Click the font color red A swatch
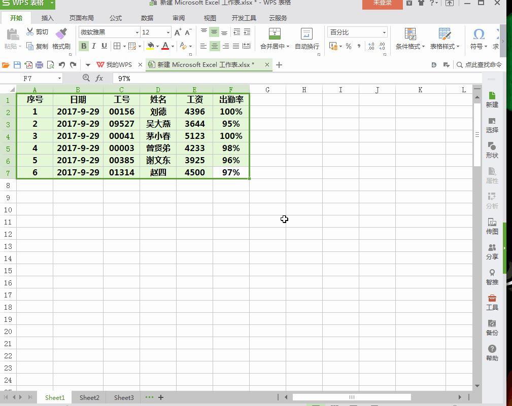 point(165,46)
